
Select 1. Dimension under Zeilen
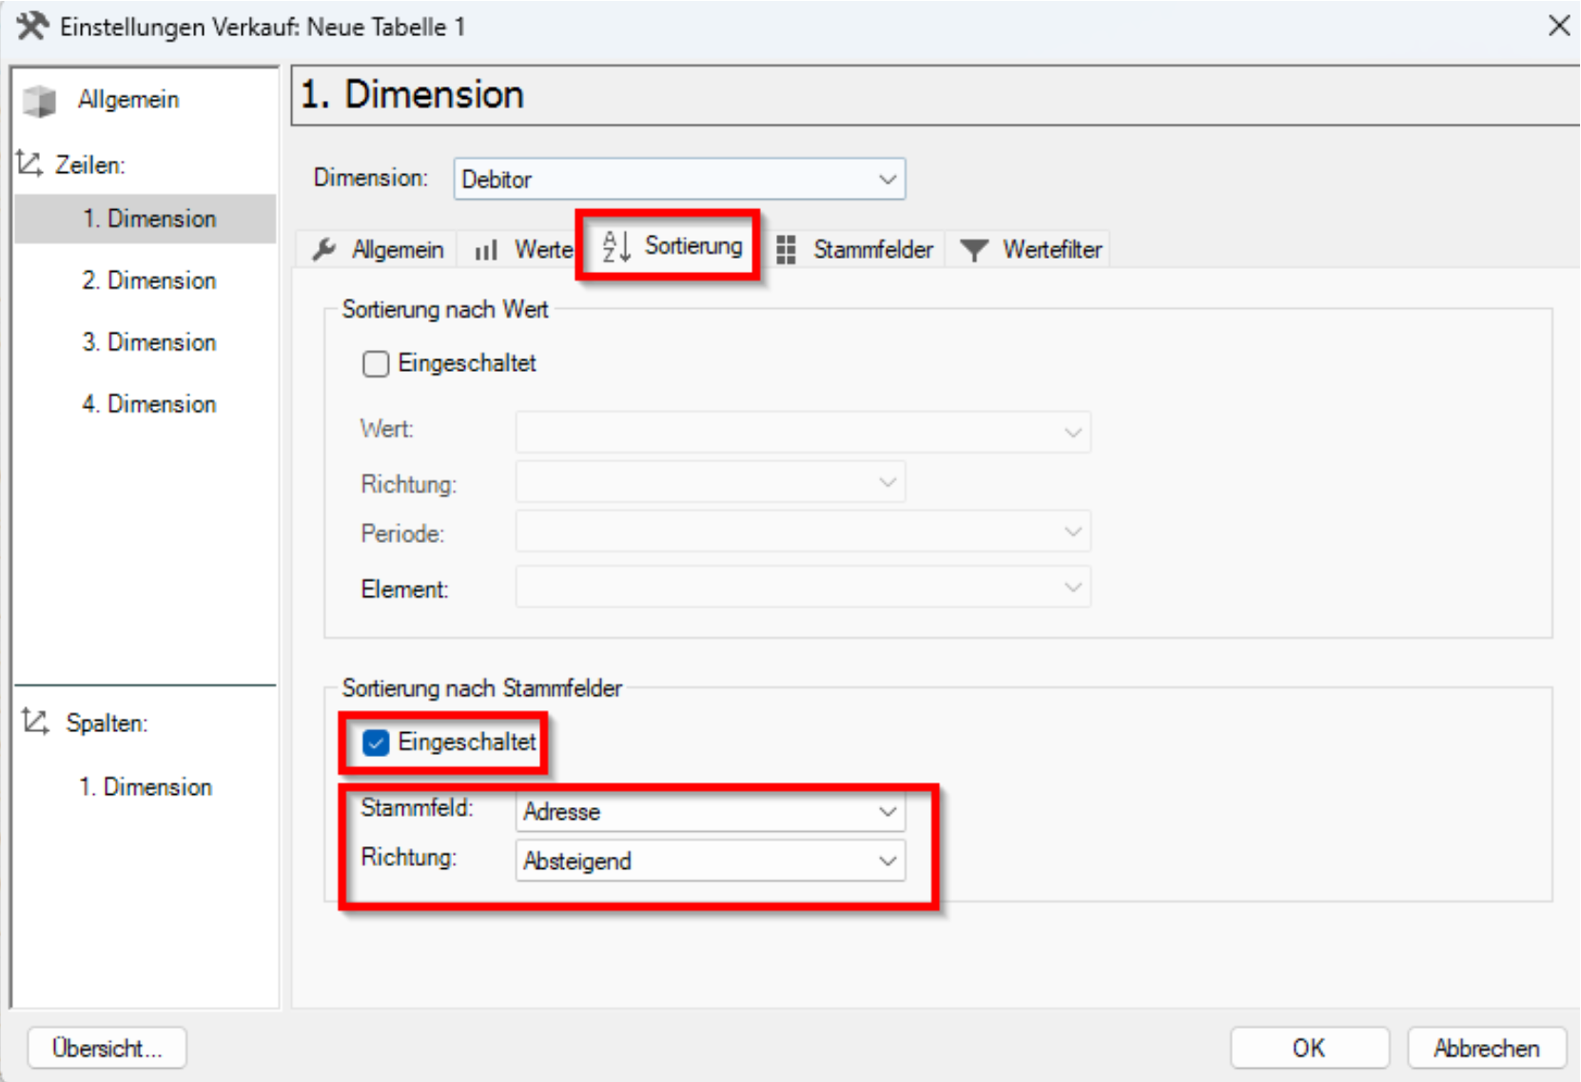pyautogui.click(x=145, y=219)
